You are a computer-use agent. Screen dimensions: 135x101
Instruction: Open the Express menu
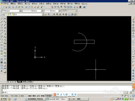[x=85, y=4]
